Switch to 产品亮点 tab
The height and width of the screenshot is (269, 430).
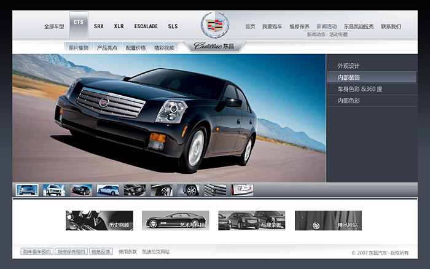pos(107,48)
